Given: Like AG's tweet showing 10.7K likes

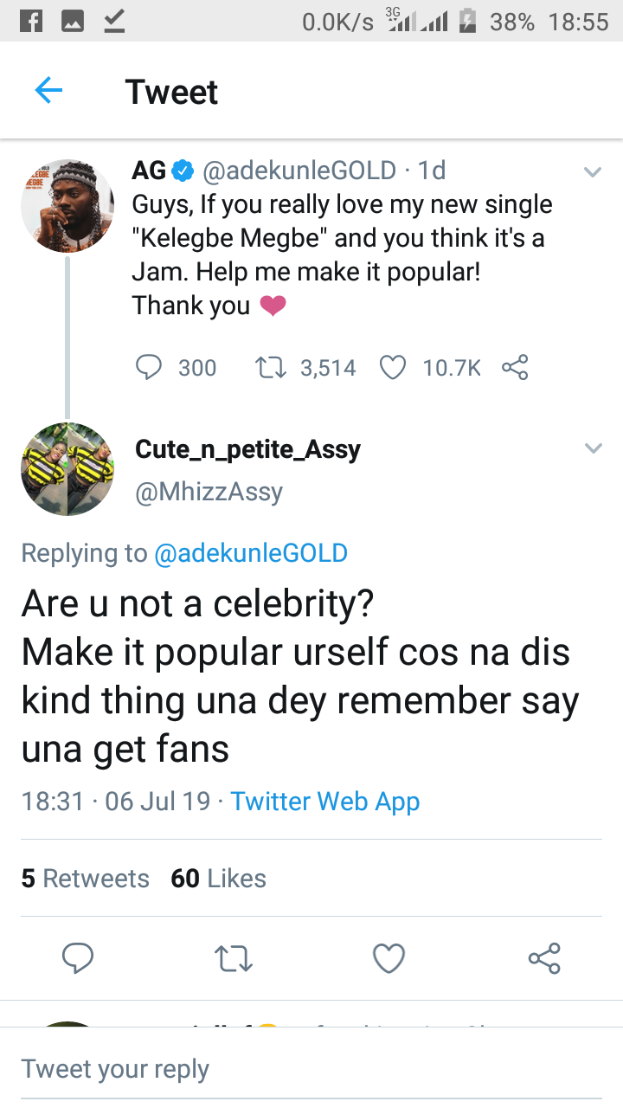Looking at the screenshot, I should 393,368.
